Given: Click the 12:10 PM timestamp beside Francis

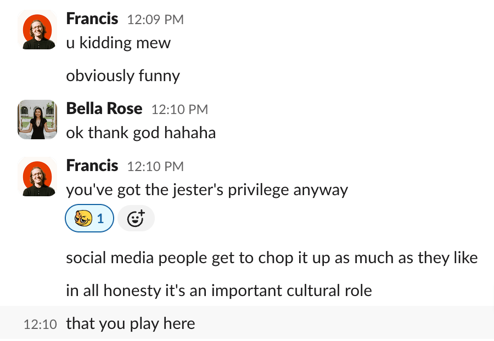Looking at the screenshot, I should click(x=155, y=167).
